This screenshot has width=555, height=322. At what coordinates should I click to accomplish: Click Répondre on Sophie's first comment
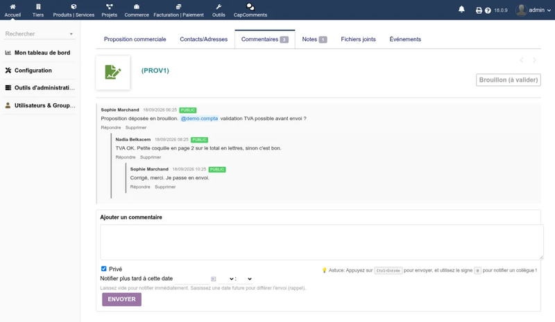tap(111, 127)
